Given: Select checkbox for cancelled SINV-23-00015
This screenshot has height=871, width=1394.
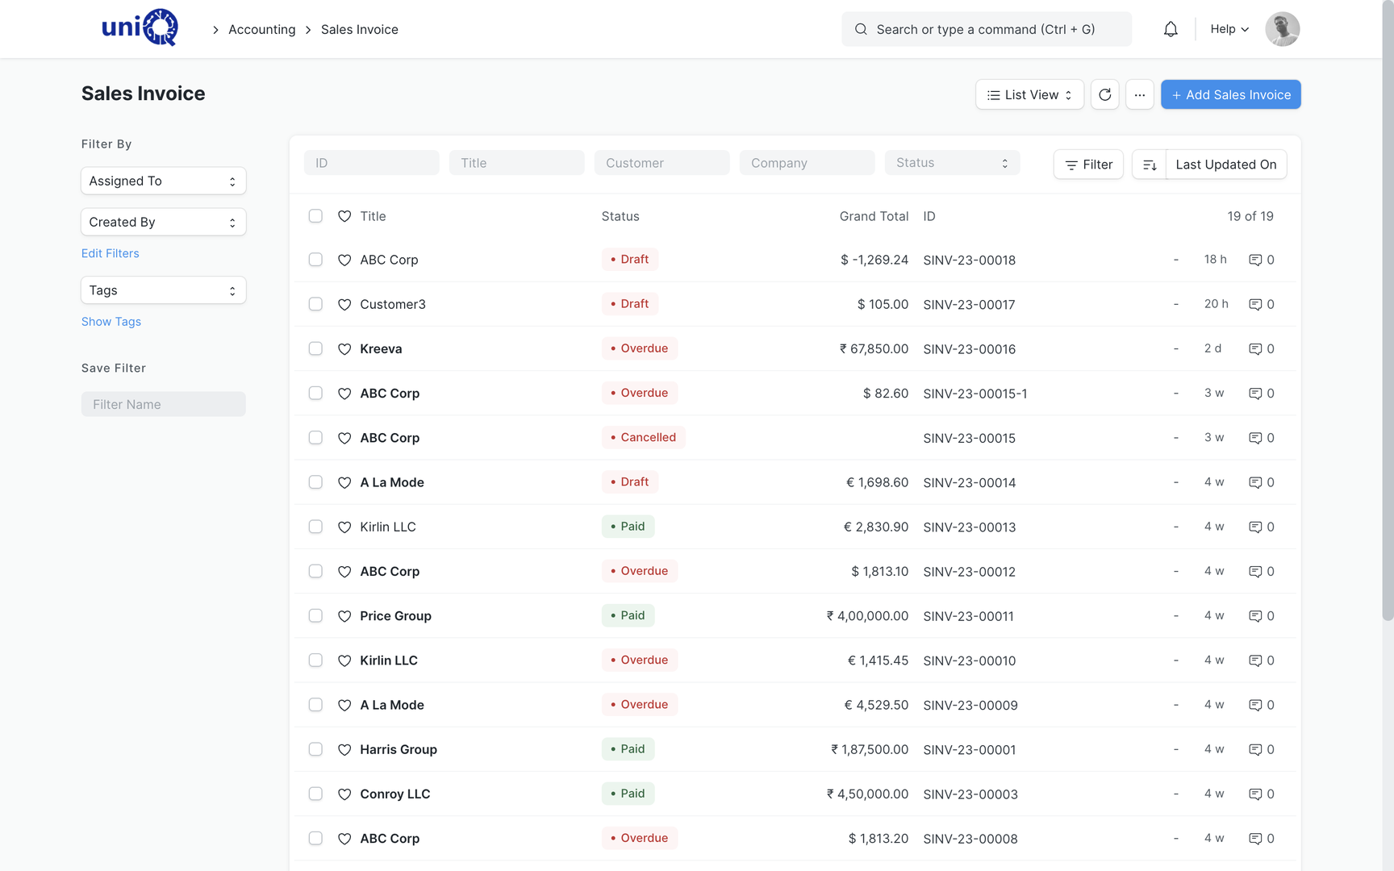Looking at the screenshot, I should coord(315,437).
